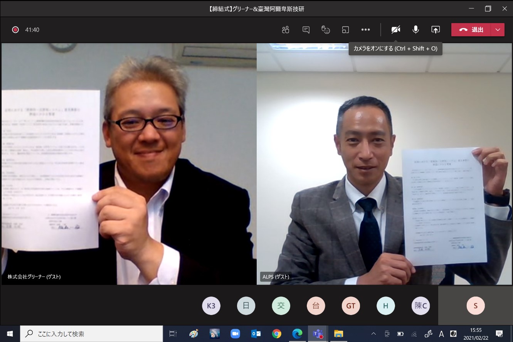The height and width of the screenshot is (342, 513).
Task: Open the more actions ellipsis menu
Action: pyautogui.click(x=365, y=30)
